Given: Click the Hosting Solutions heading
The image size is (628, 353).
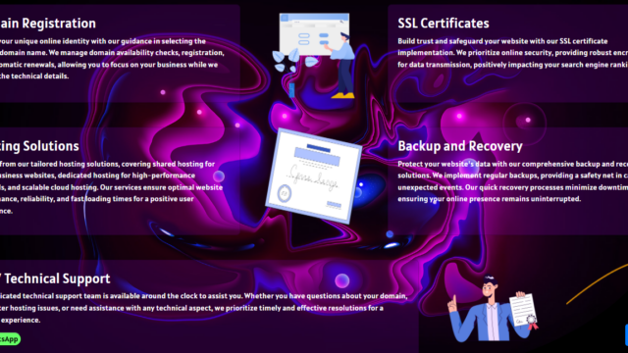Looking at the screenshot, I should (39, 146).
